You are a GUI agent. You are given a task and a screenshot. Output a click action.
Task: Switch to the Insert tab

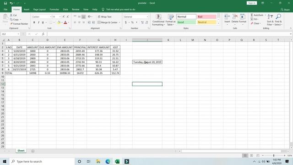[x=27, y=9]
